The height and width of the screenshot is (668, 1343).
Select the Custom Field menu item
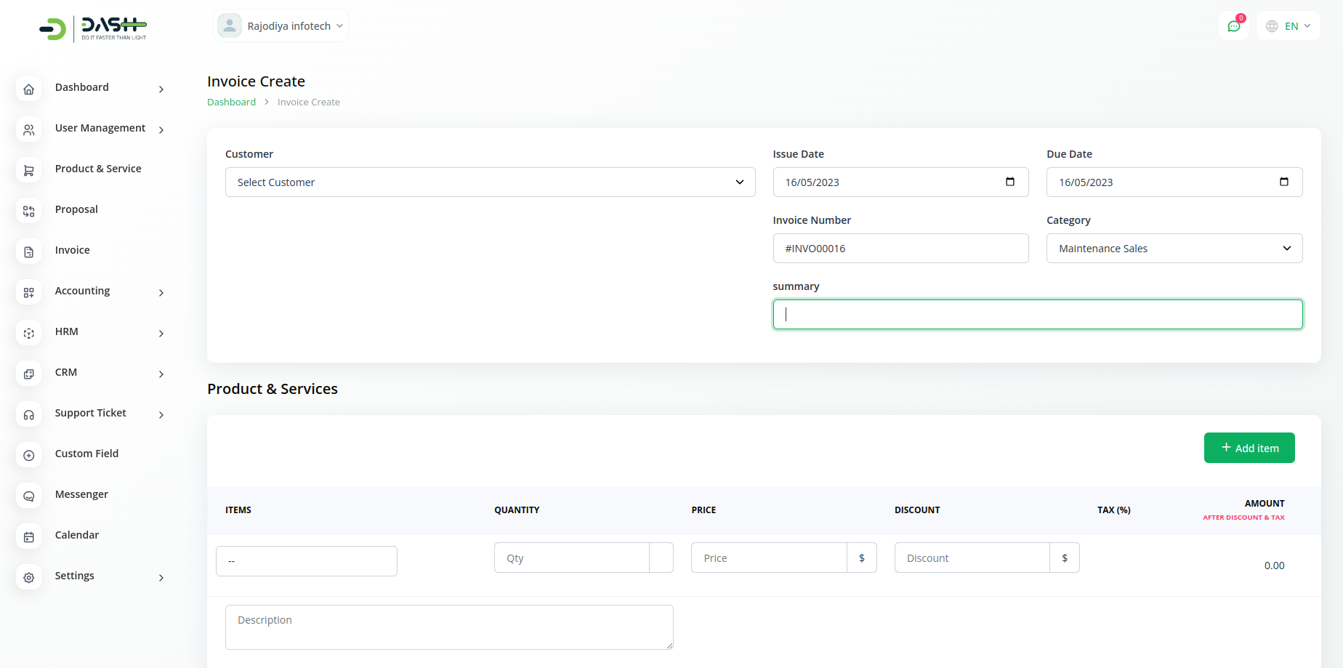click(86, 454)
